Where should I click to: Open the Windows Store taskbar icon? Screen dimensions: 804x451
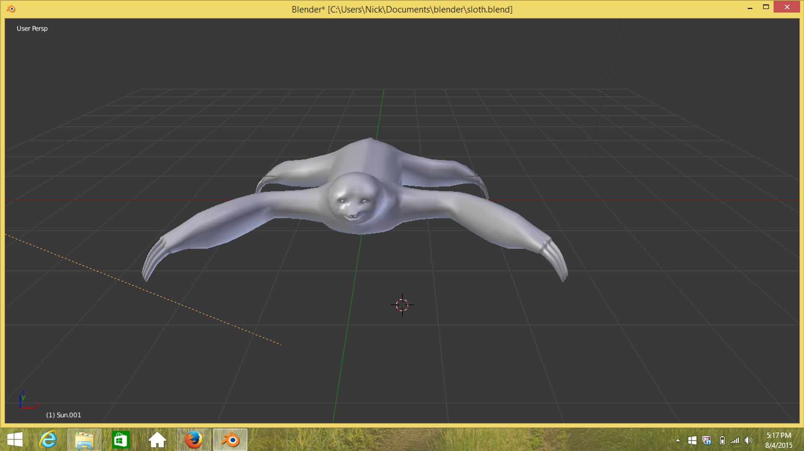(x=121, y=440)
